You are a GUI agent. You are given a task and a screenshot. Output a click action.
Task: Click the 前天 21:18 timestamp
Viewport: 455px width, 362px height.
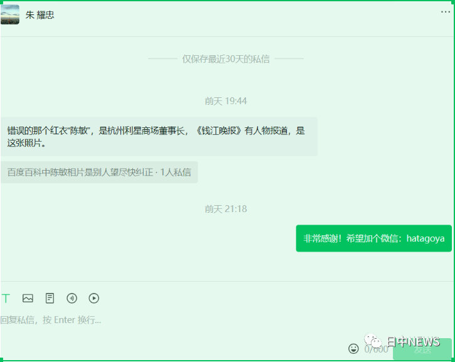226,209
